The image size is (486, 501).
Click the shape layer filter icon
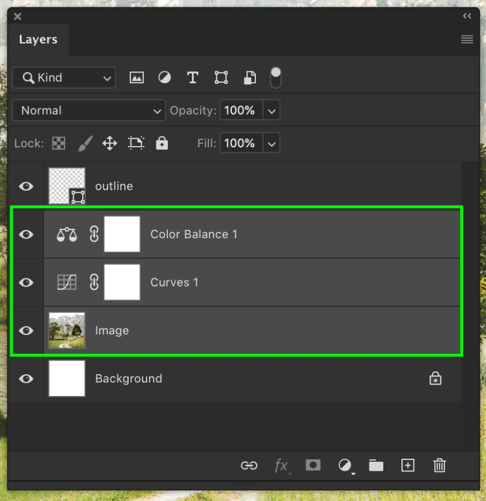(x=221, y=77)
